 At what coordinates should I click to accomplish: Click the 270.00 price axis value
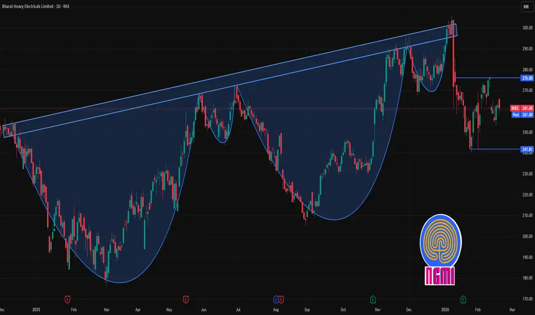point(527,90)
